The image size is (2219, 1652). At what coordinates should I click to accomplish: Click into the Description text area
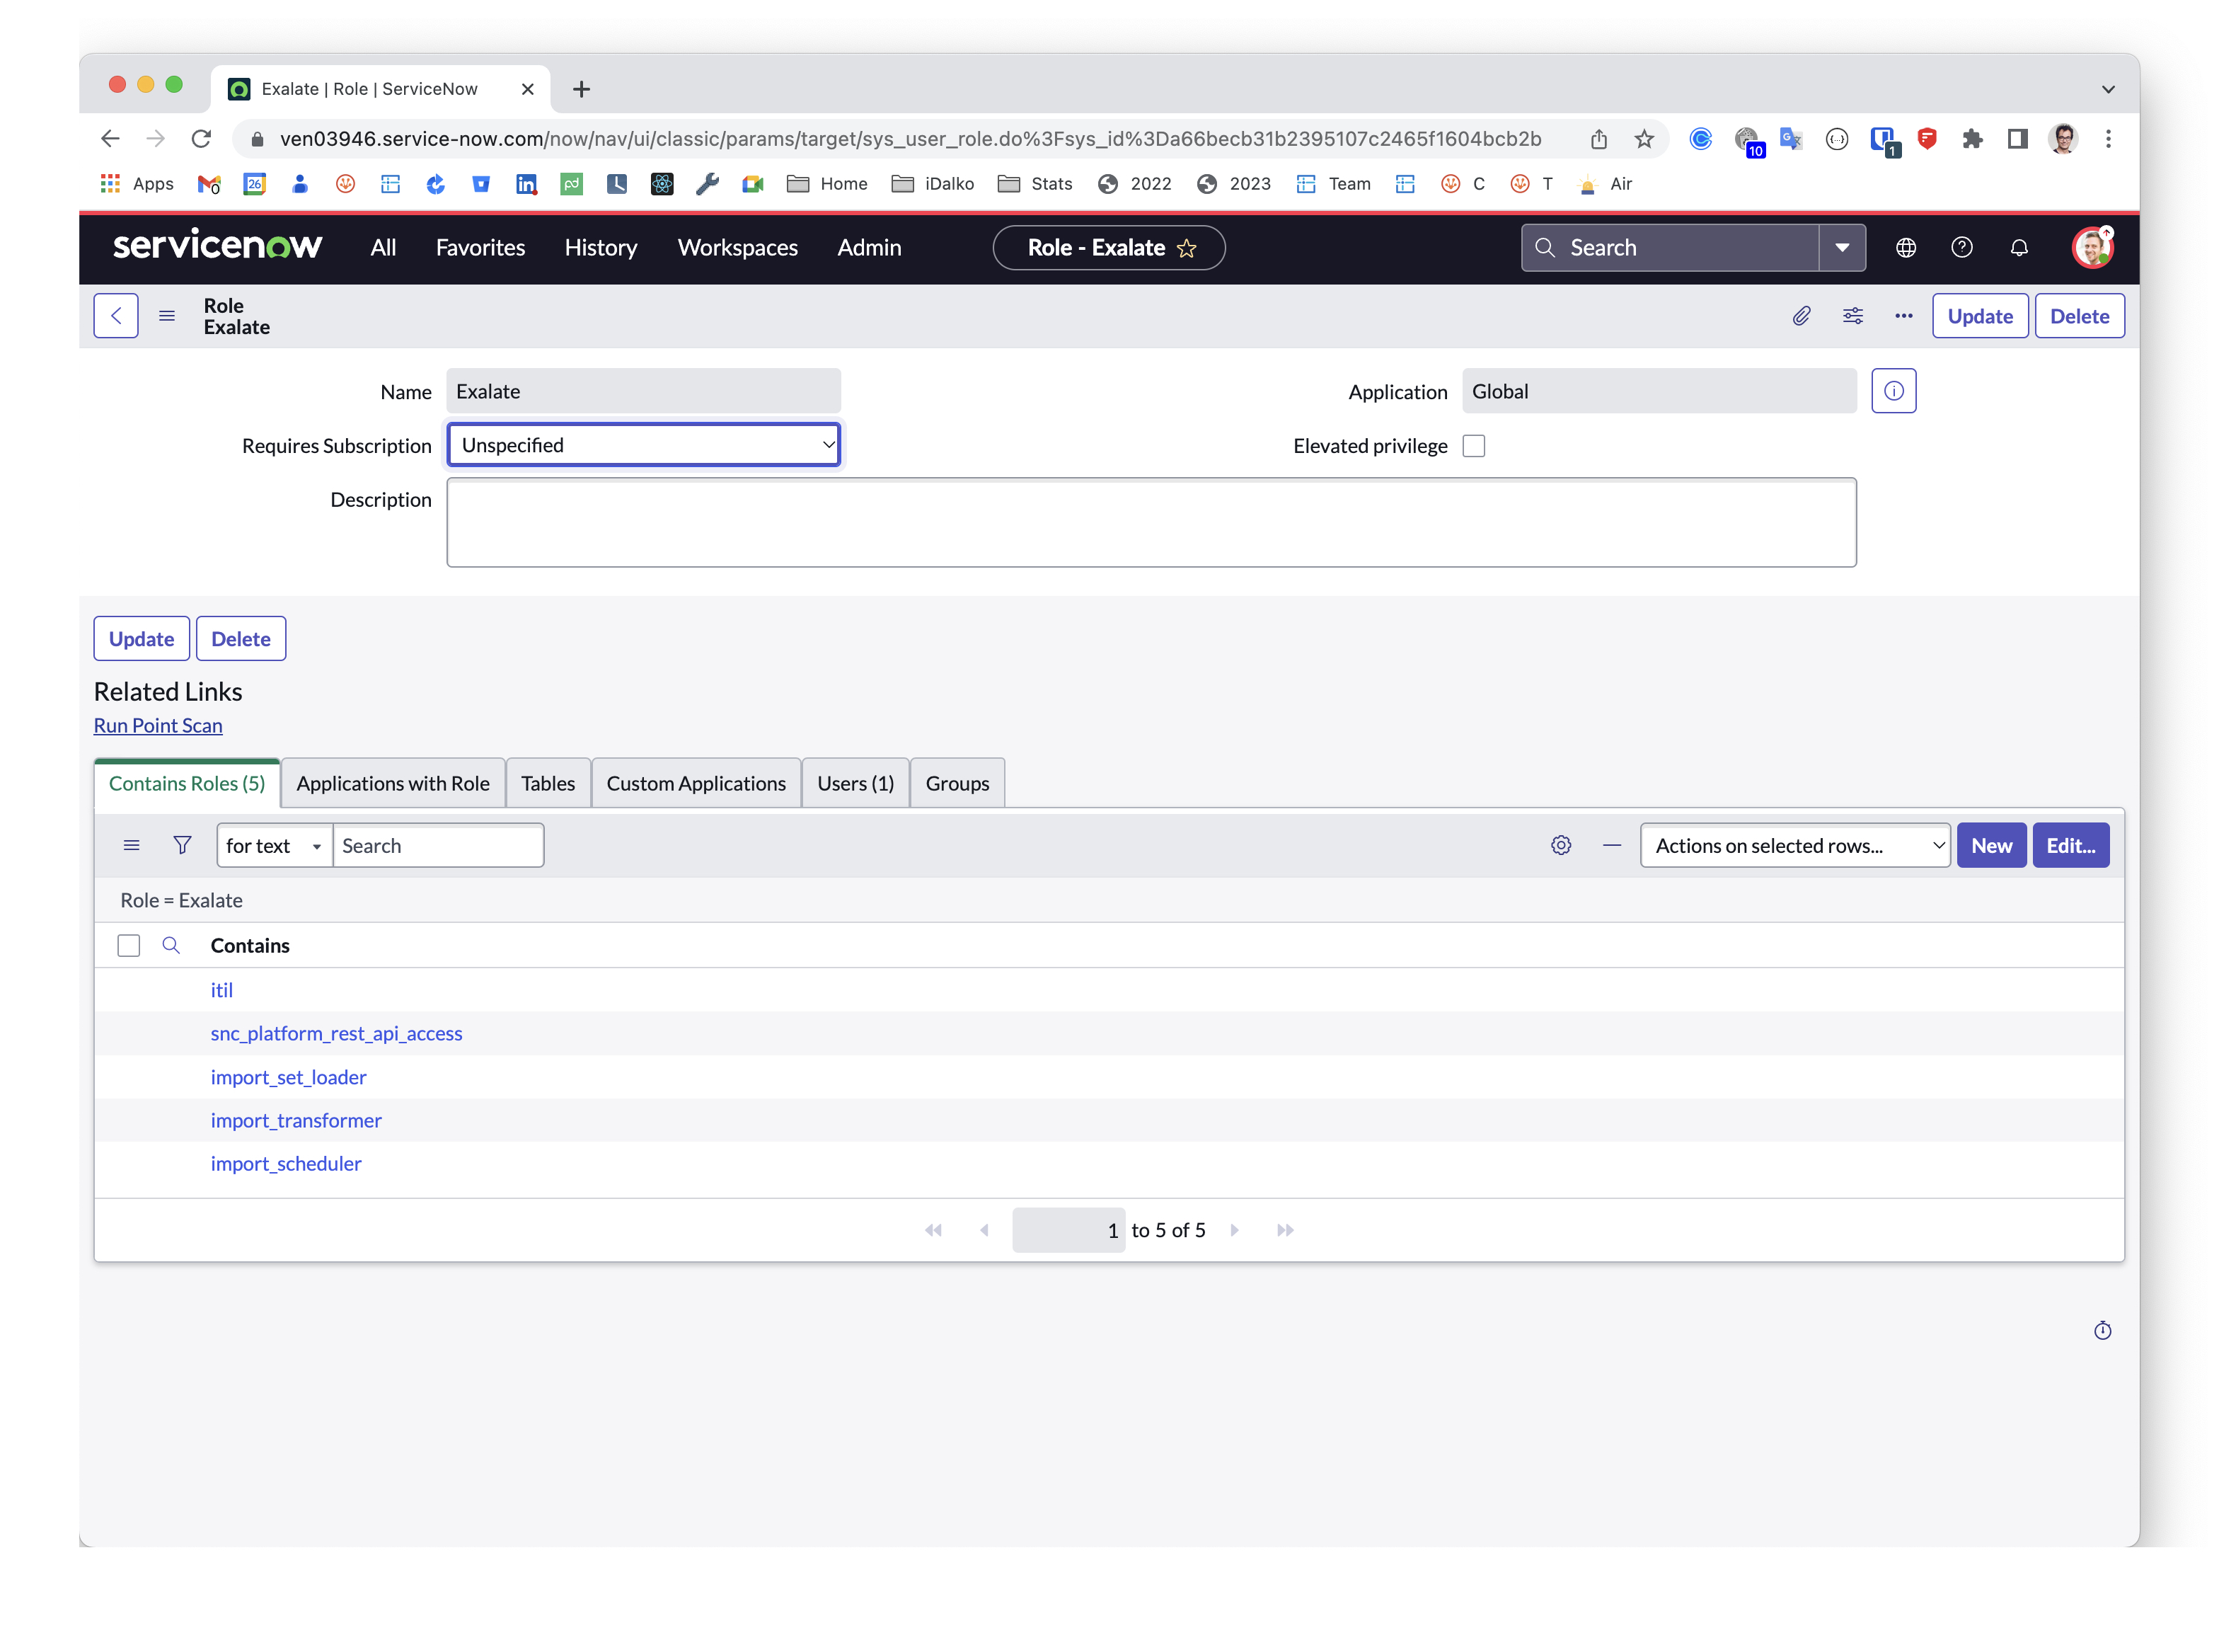(x=1151, y=522)
